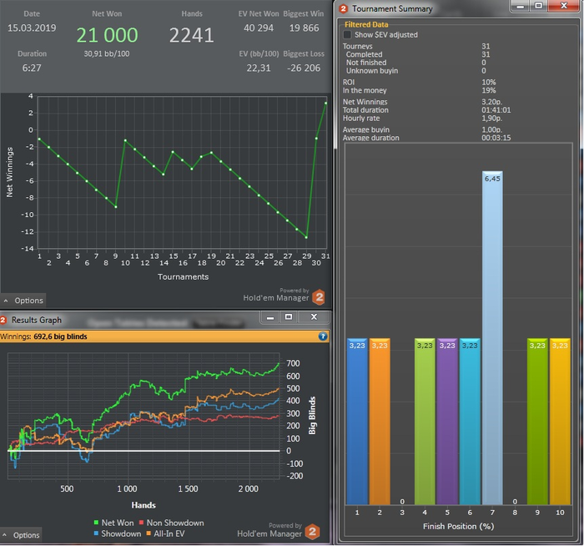Click the ROI value 10%
This screenshot has height=546, width=584.
[488, 82]
